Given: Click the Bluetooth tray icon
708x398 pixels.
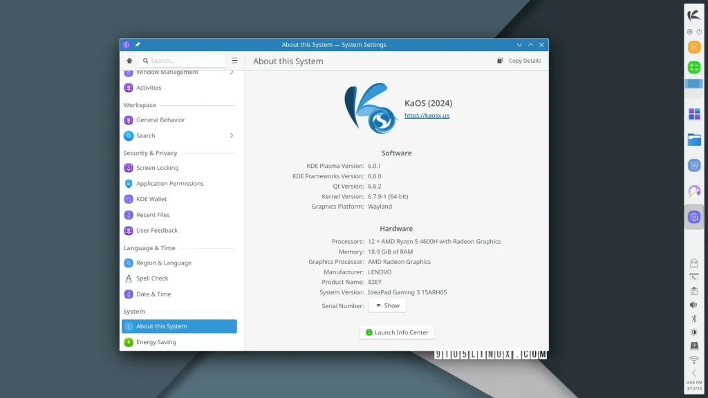Looking at the screenshot, I should pos(693,319).
